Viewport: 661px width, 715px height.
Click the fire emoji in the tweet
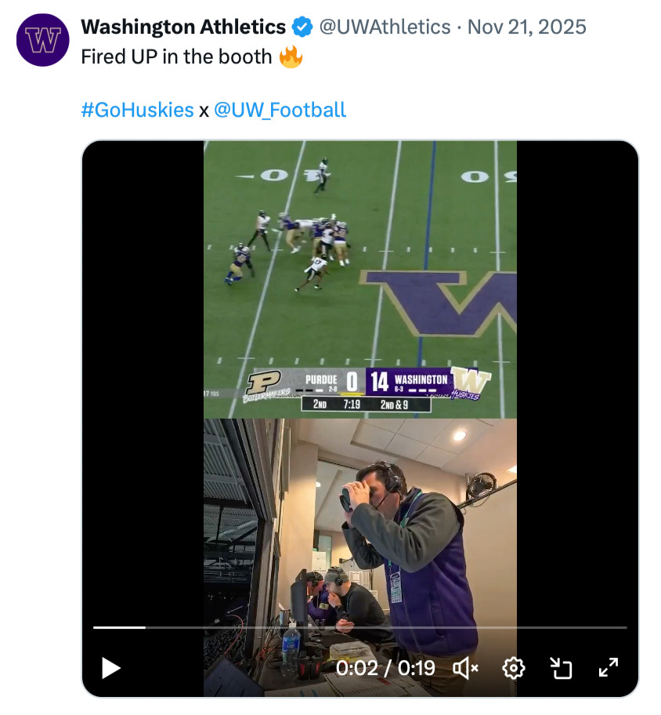point(291,57)
